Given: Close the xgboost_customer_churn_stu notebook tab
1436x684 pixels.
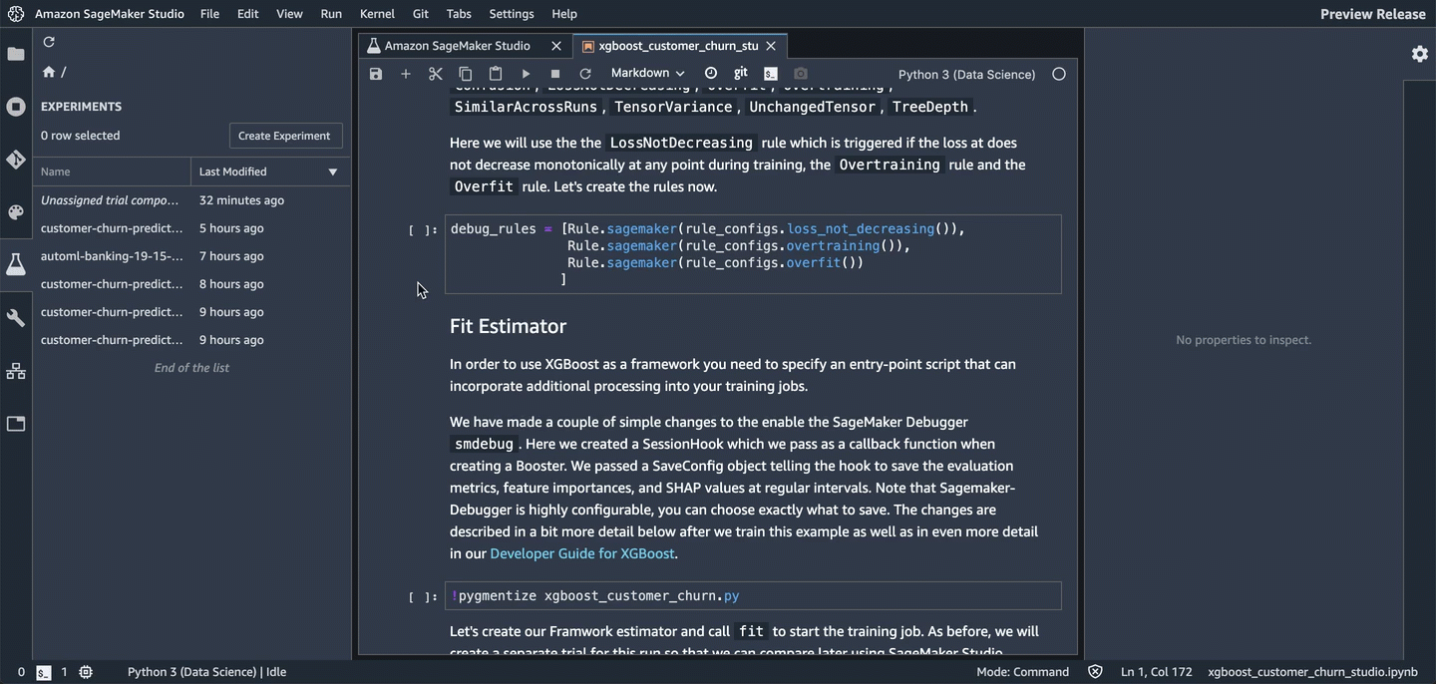Looking at the screenshot, I should click(771, 46).
